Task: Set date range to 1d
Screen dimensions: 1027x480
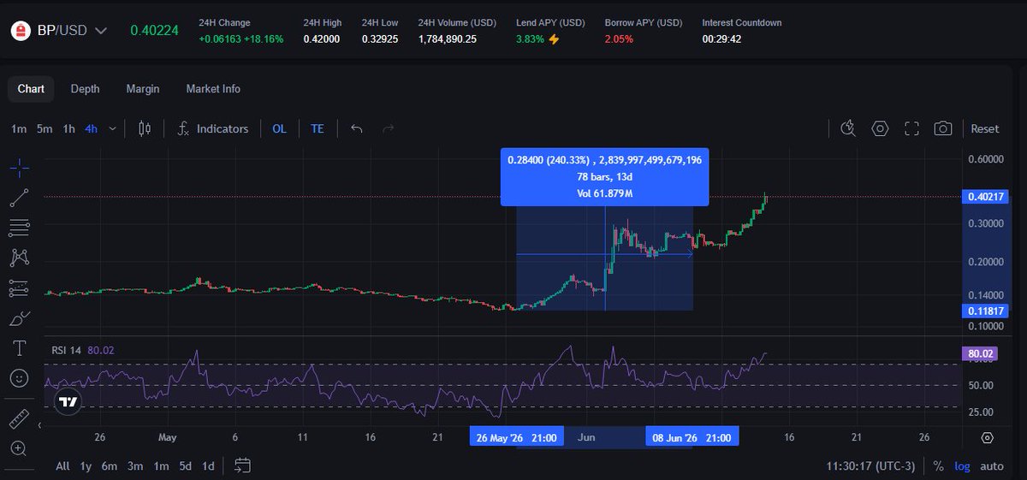Action: [x=208, y=466]
